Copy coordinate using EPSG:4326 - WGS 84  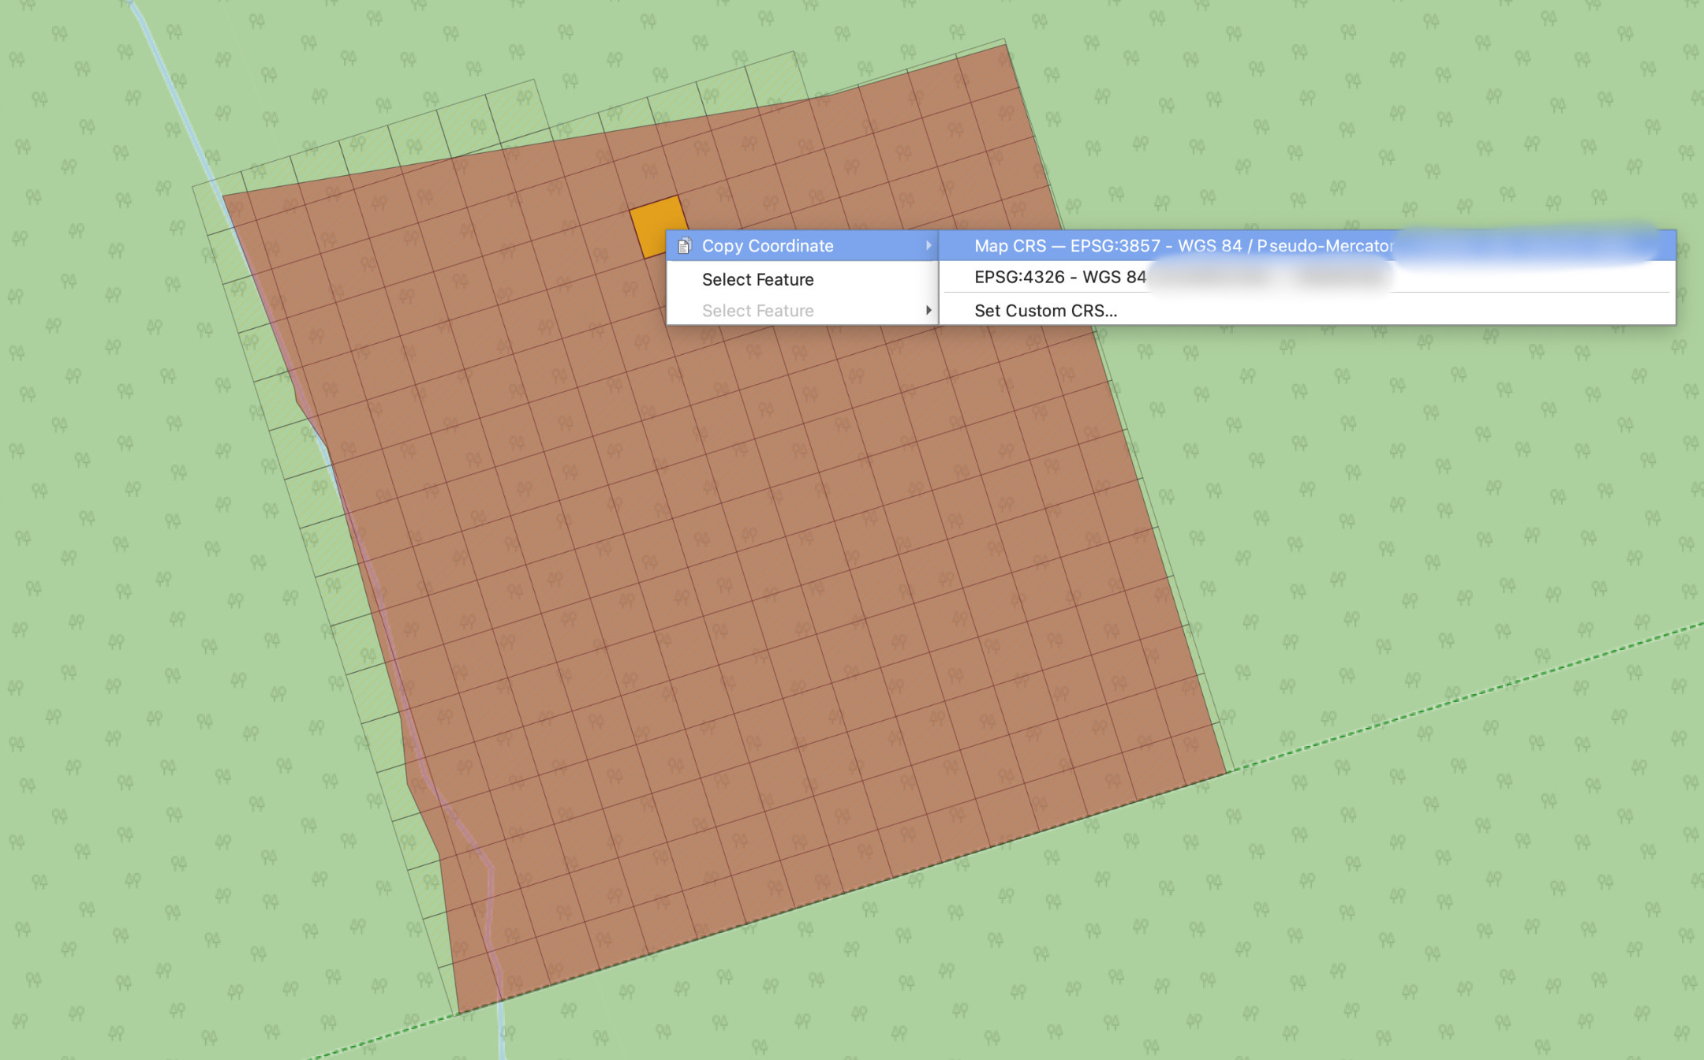tap(1059, 277)
